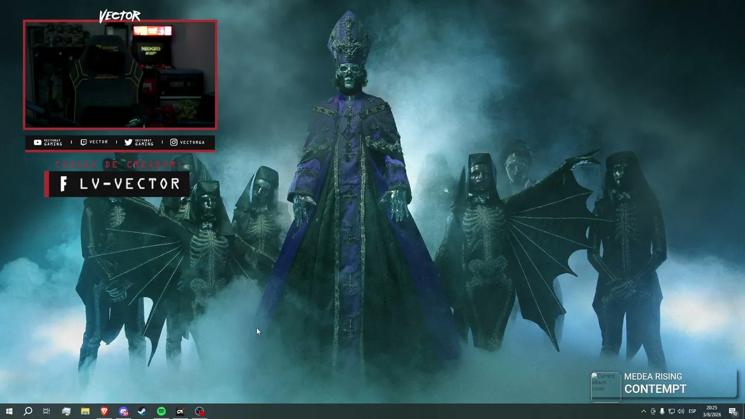Image resolution: width=745 pixels, height=419 pixels.
Task: Open OBS Studio with red recording dot
Action: pos(200,411)
